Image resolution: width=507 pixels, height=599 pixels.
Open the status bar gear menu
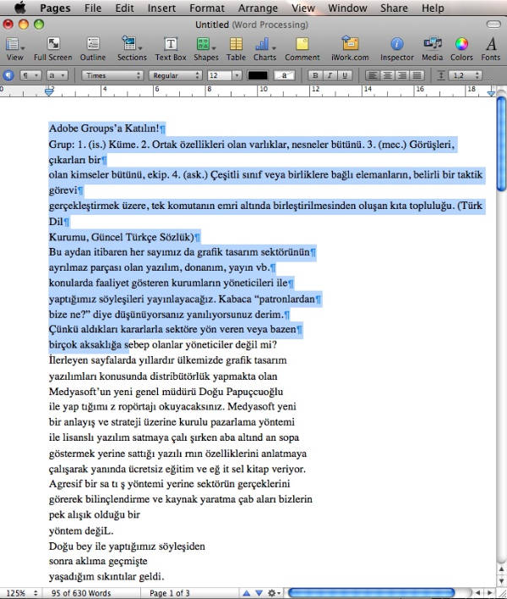pyautogui.click(x=274, y=593)
